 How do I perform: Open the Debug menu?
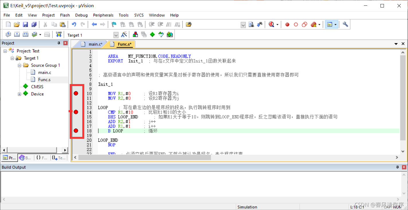(x=81, y=15)
